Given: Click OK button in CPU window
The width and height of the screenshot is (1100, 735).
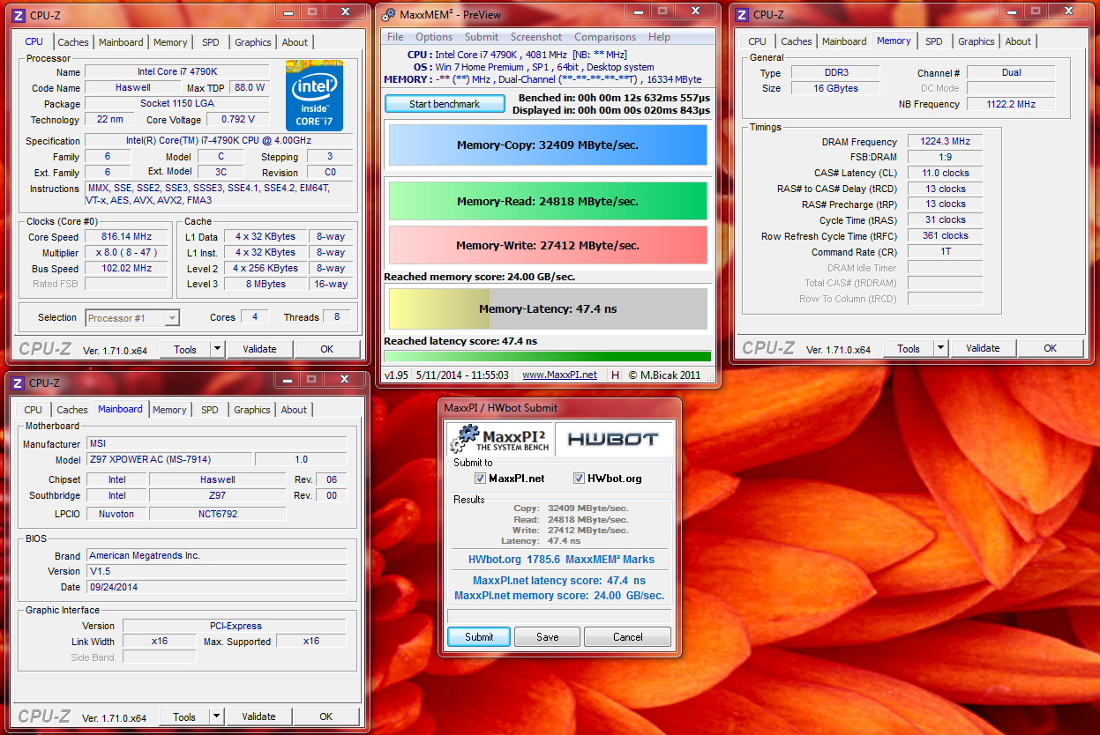Looking at the screenshot, I should coord(327,349).
